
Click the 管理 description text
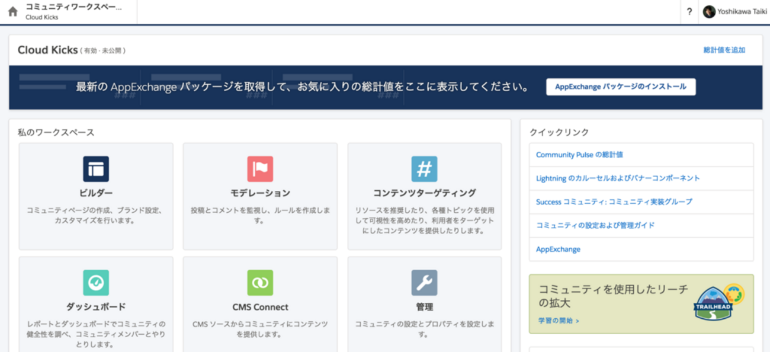(x=424, y=329)
